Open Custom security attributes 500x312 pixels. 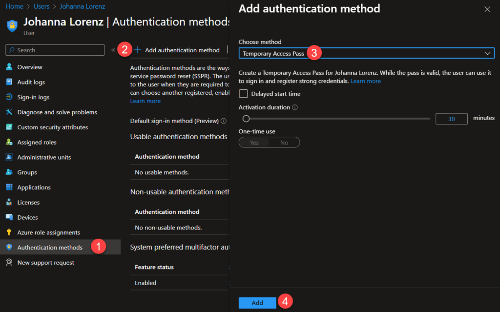click(x=53, y=127)
